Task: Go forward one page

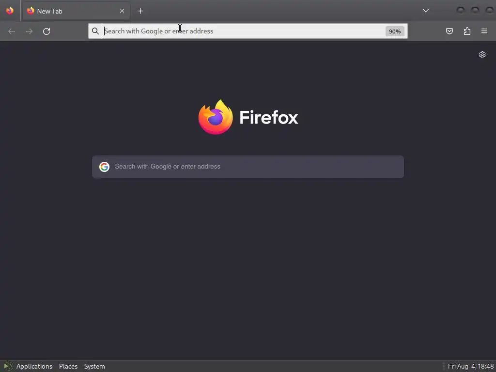Action: [x=29, y=31]
